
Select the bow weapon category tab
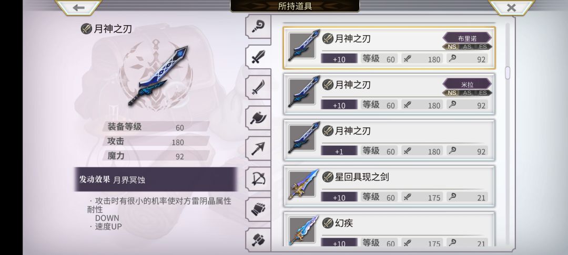pyautogui.click(x=258, y=178)
